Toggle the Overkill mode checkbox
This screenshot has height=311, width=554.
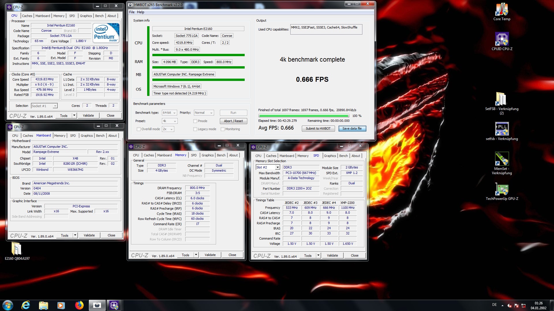tap(138, 129)
